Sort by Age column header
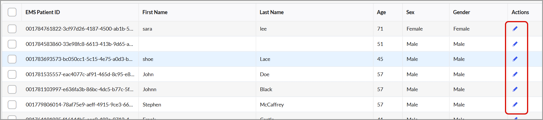Viewport: 543px width, 120px height. point(381,12)
